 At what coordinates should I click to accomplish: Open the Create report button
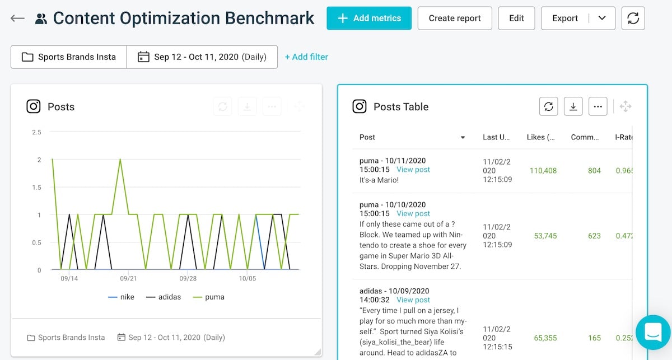(455, 18)
